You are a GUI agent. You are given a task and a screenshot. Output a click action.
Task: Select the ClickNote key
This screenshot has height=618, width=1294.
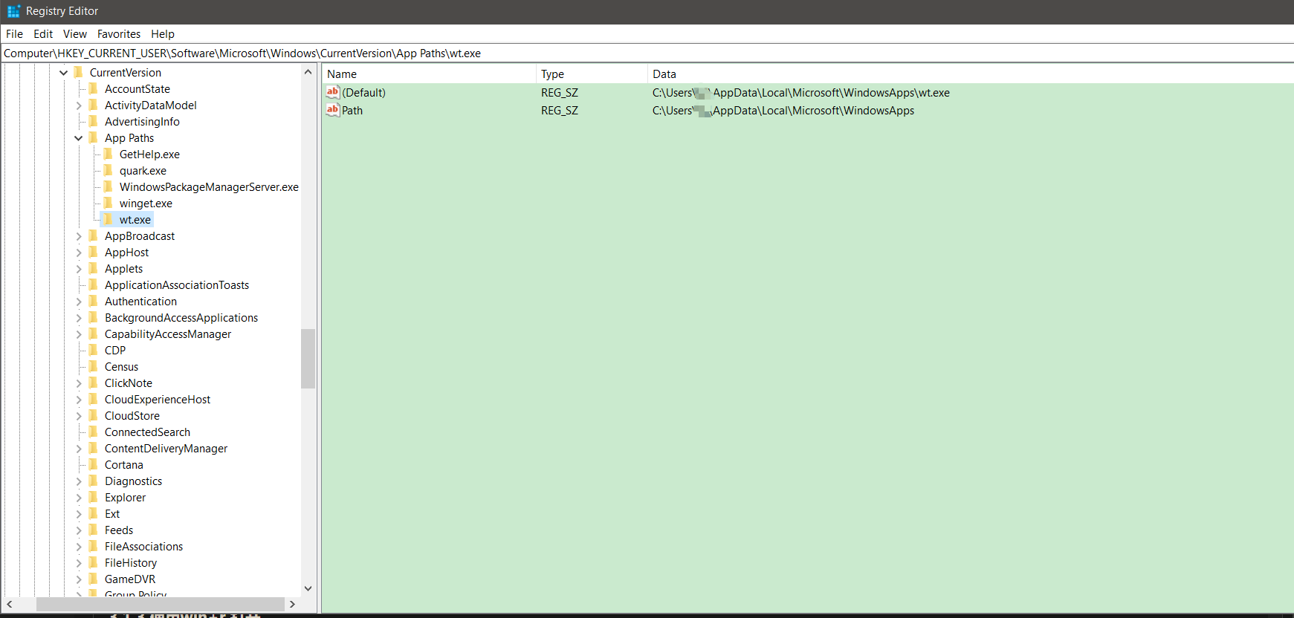[x=129, y=383]
